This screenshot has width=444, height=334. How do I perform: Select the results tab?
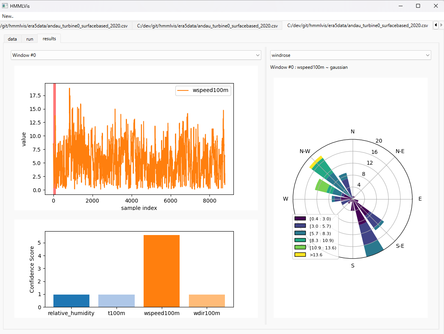click(49, 38)
